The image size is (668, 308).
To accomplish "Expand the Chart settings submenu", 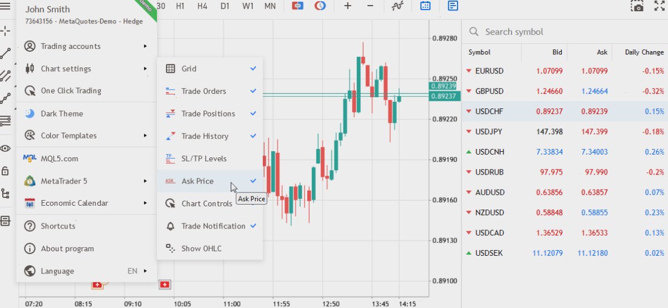I will (86, 69).
